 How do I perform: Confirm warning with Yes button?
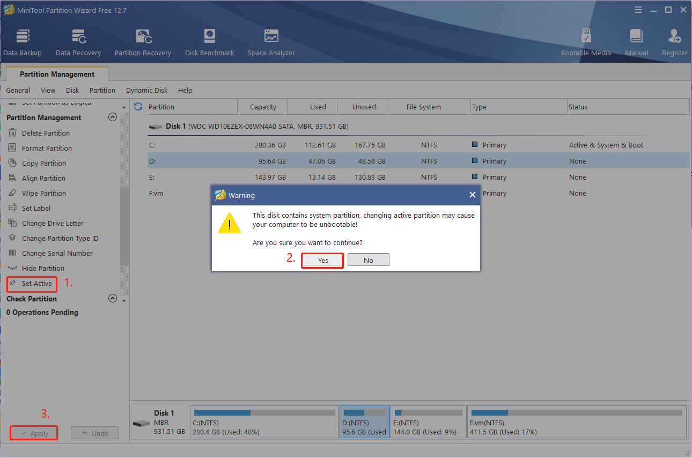click(x=323, y=260)
